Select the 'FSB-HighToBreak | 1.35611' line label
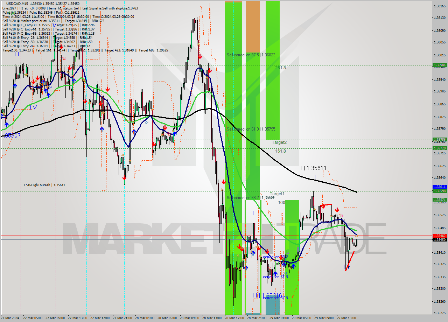448x322 pixels. [44, 185]
